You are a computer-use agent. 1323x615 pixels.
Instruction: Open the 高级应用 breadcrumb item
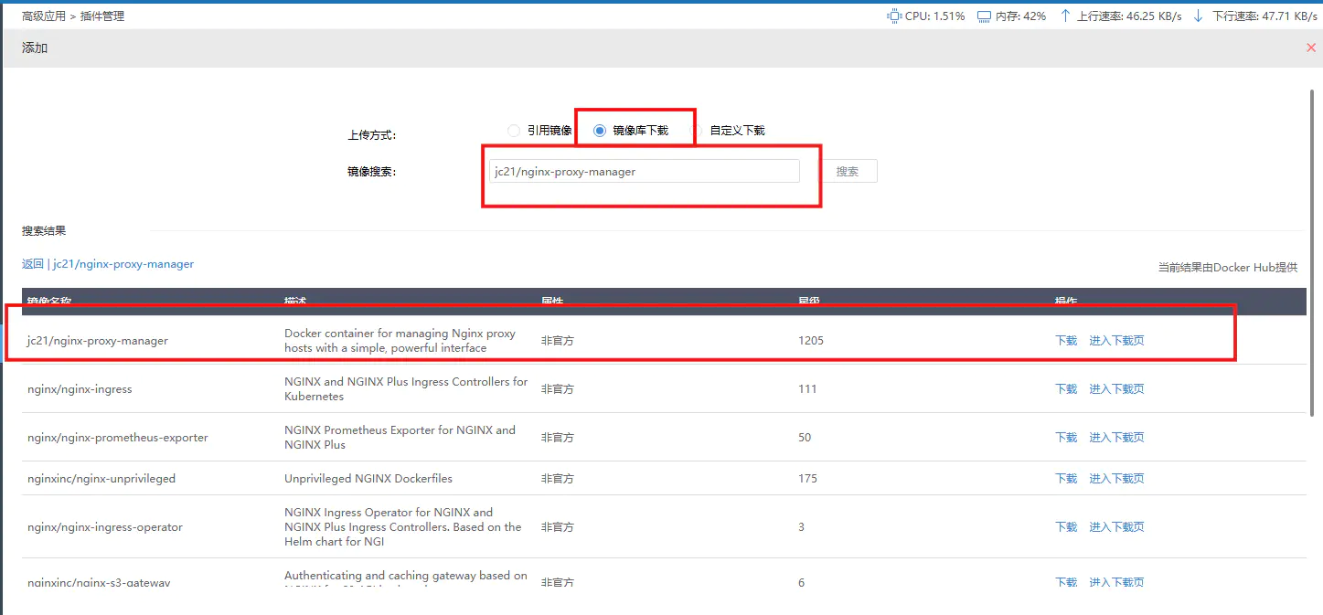tap(44, 16)
